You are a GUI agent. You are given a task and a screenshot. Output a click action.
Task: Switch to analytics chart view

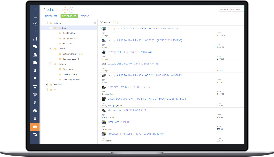tap(71, 10)
